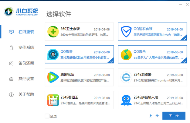
Task: Click the 2345拼音输入法 octopus icon
Action: click(127, 100)
